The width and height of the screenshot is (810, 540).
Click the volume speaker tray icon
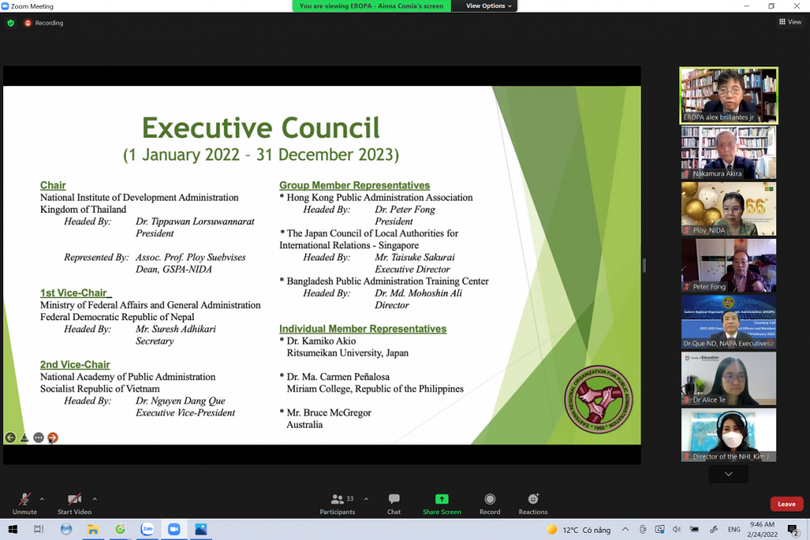677,529
